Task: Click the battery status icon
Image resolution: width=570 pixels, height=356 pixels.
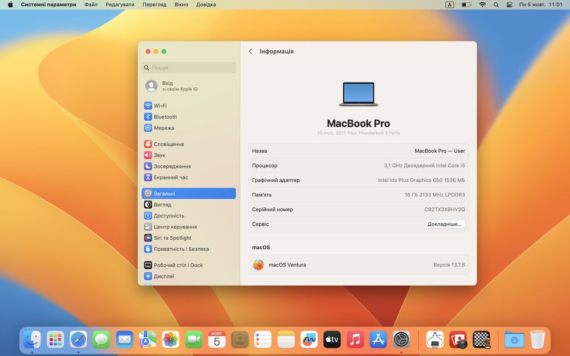Action: (x=466, y=5)
